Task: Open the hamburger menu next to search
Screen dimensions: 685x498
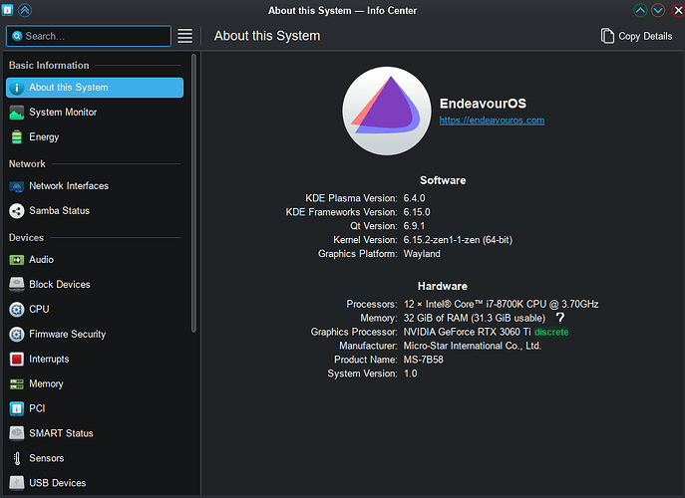Action: (184, 36)
